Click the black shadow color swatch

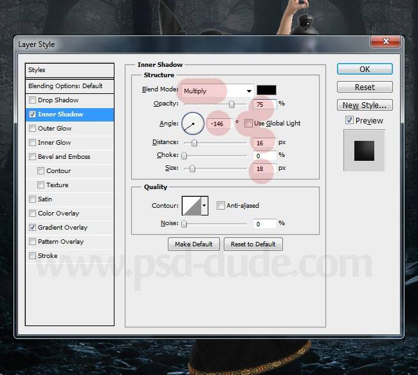click(x=266, y=91)
